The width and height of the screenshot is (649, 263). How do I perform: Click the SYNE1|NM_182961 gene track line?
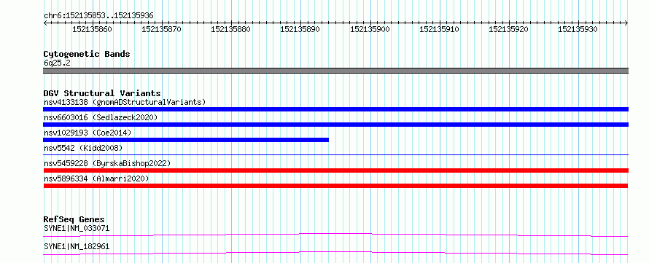click(335, 253)
